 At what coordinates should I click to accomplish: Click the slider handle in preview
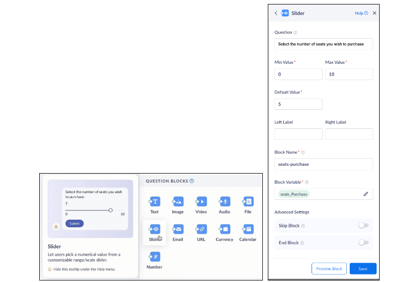coord(110,210)
